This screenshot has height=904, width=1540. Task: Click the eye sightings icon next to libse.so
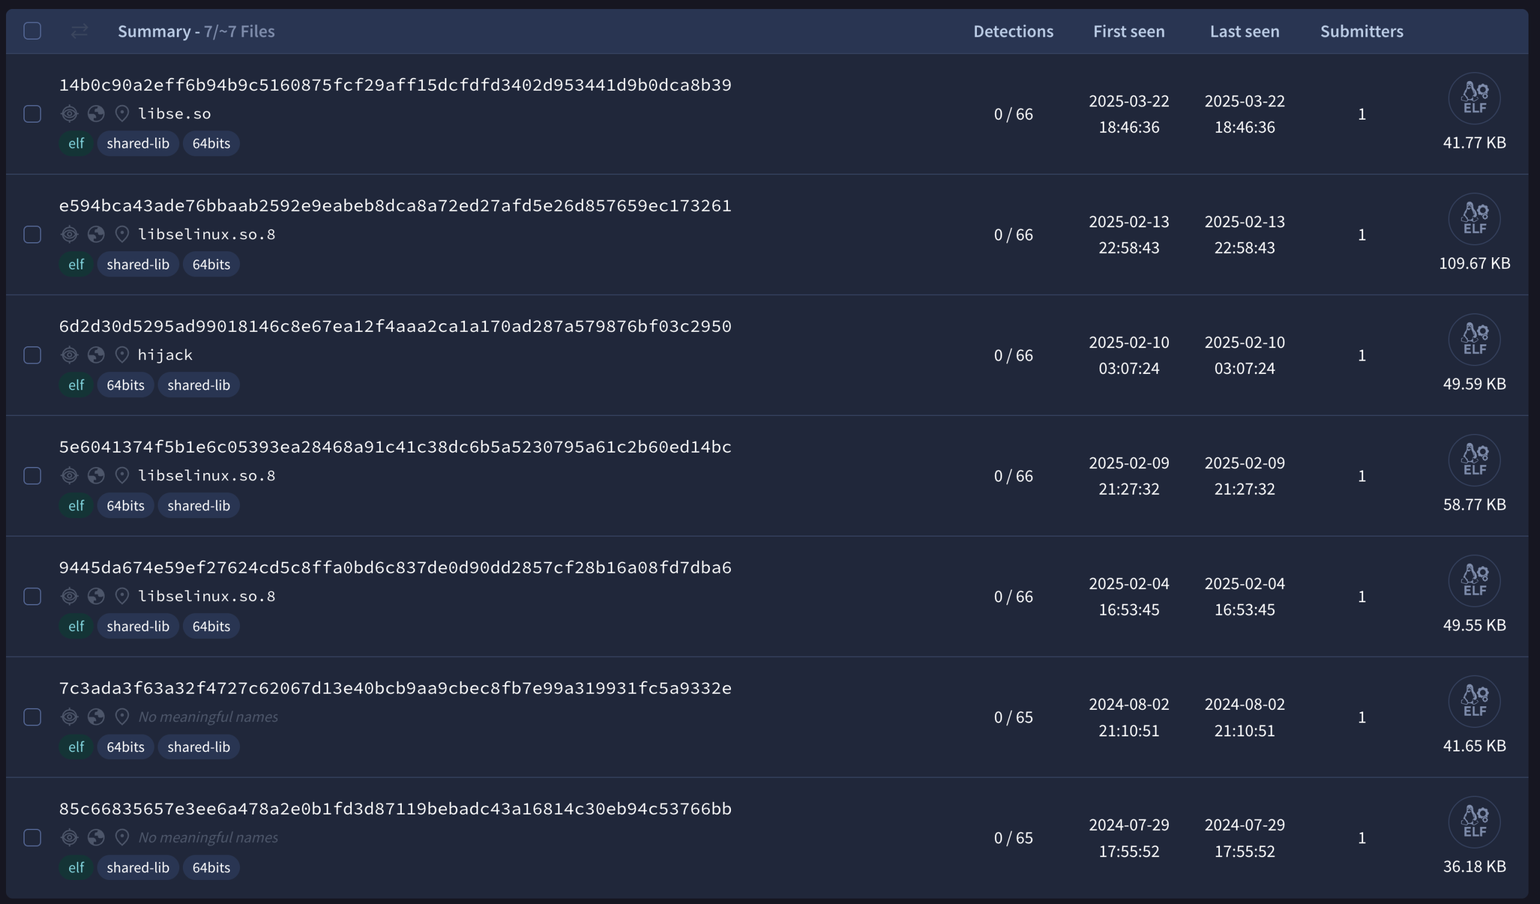click(70, 114)
